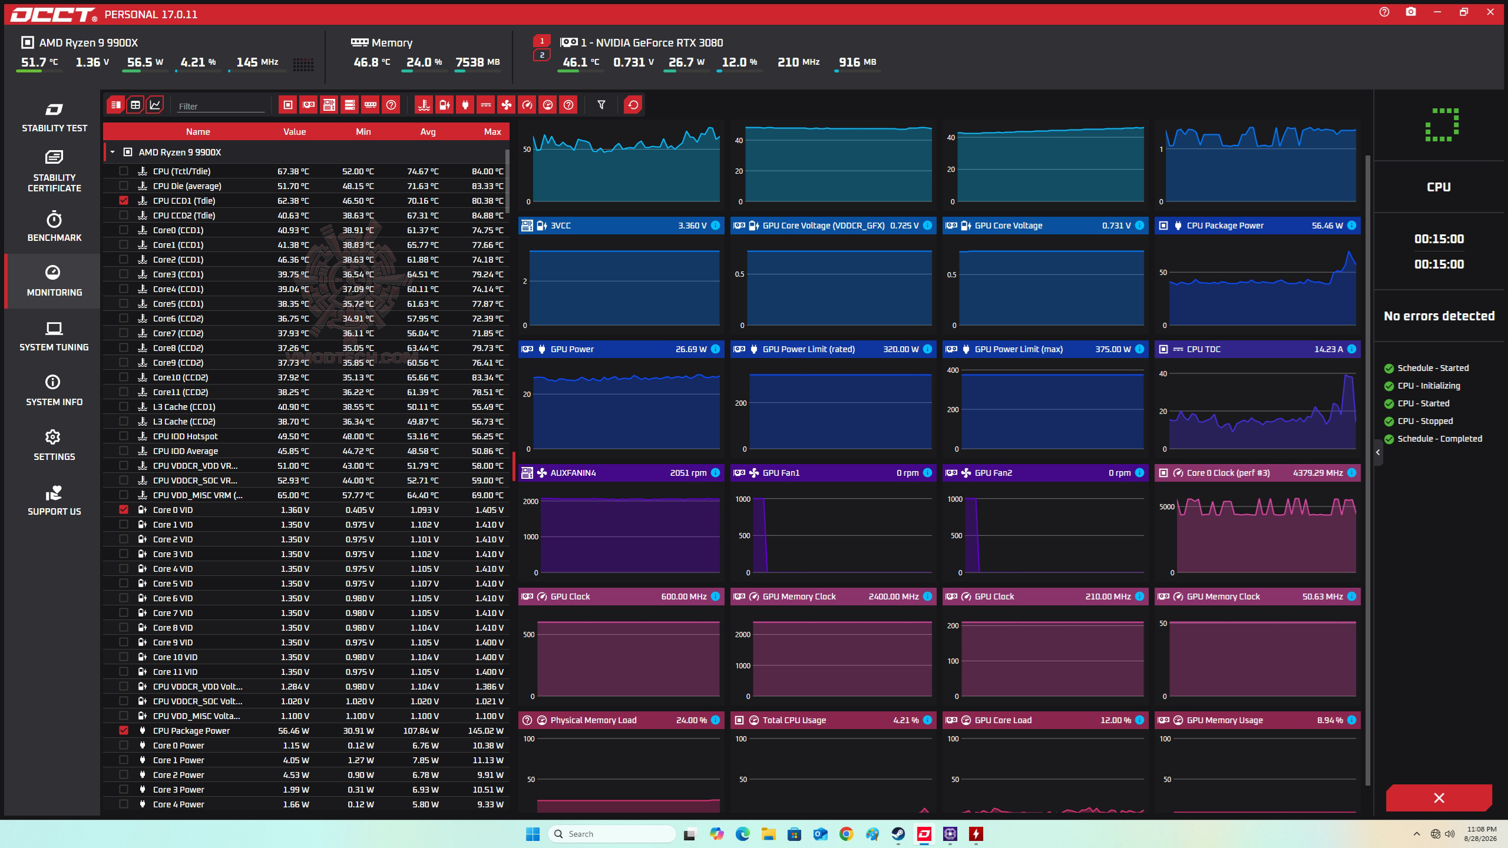This screenshot has height=848, width=1508.
Task: Sort the table by the Name column
Action: [x=198, y=132]
